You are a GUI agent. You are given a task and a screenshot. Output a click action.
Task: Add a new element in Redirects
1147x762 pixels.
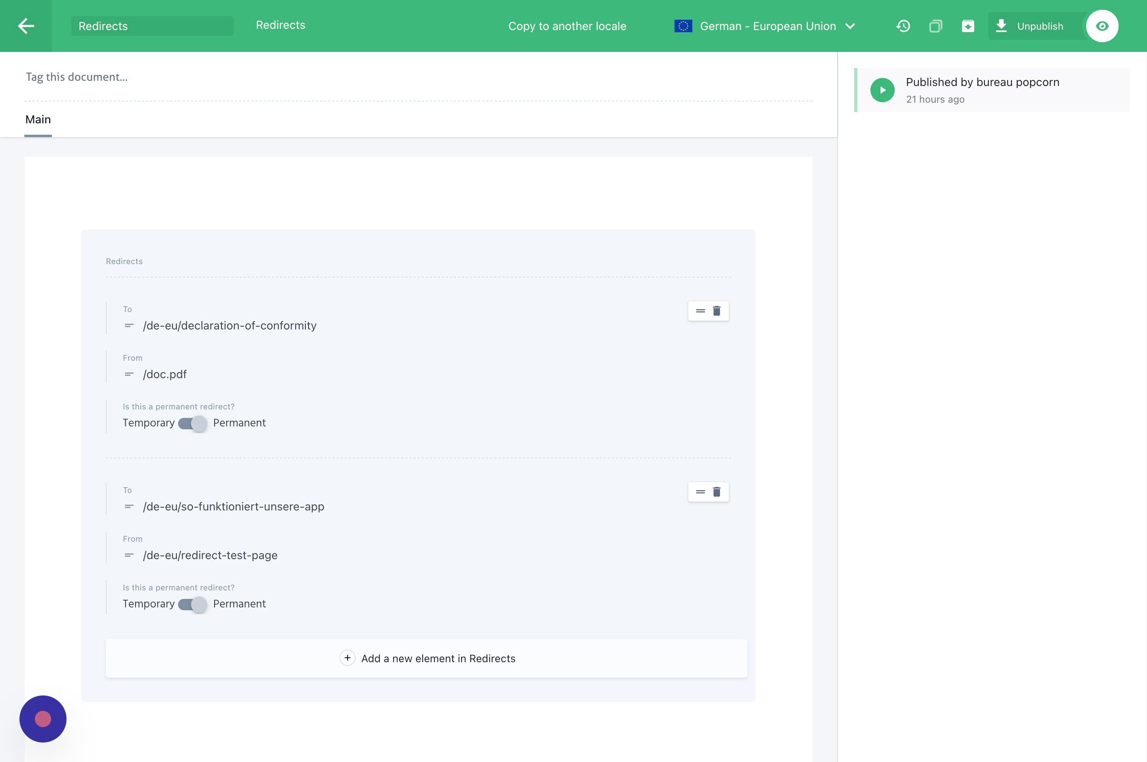click(427, 659)
